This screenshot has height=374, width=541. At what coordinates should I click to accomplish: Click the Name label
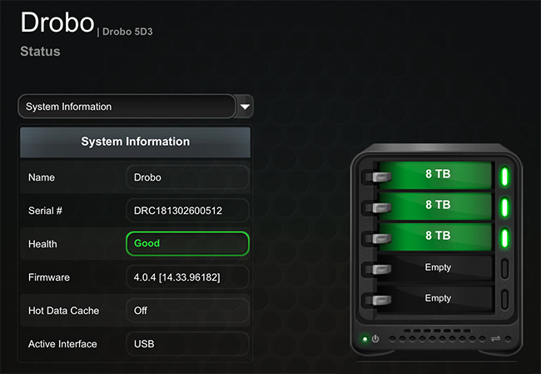click(x=42, y=177)
